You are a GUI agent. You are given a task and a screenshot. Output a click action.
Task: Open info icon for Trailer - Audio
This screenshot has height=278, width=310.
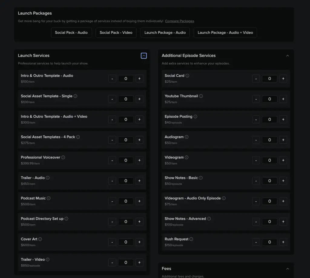click(x=48, y=178)
